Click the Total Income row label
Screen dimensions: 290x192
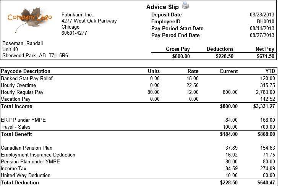[x=16, y=106]
